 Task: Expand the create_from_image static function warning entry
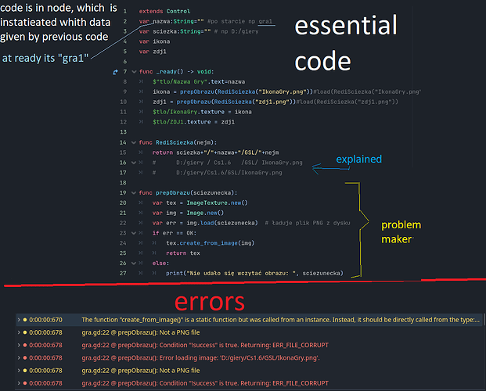[19, 320]
